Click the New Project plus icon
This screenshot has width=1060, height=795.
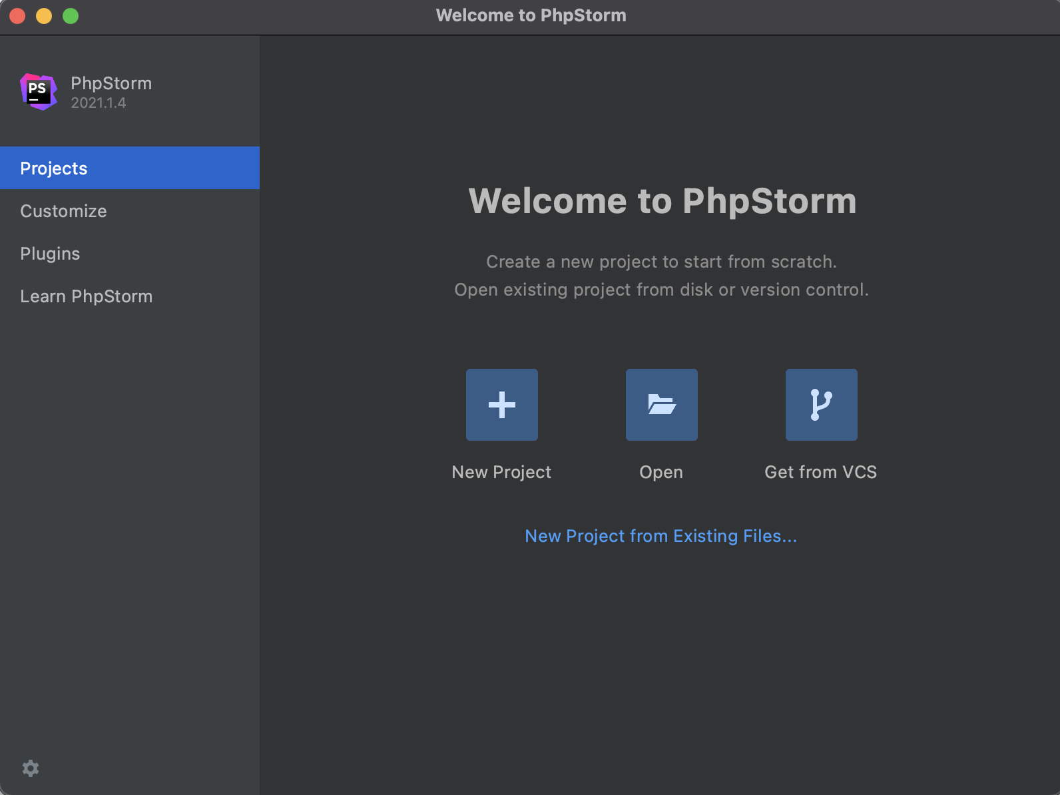tap(502, 405)
